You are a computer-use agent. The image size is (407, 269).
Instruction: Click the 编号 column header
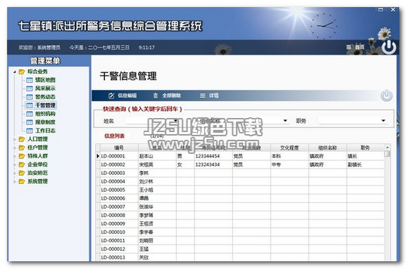tap(119, 147)
